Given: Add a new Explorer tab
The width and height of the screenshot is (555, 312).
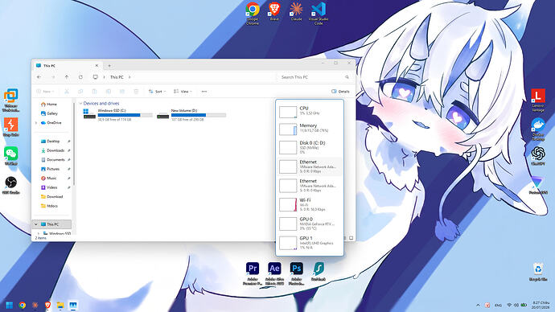Looking at the screenshot, I should point(109,65).
